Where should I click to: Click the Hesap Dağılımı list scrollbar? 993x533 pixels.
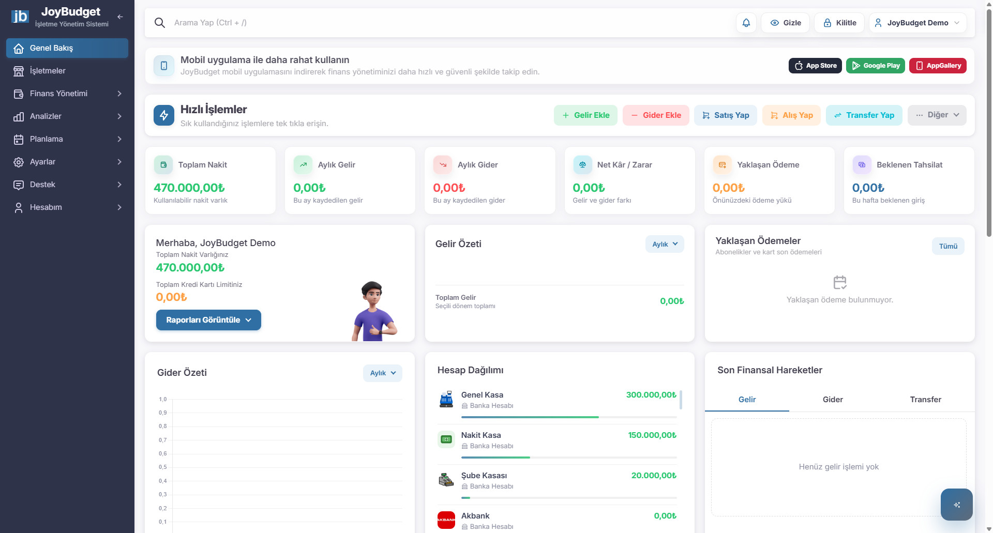click(681, 399)
